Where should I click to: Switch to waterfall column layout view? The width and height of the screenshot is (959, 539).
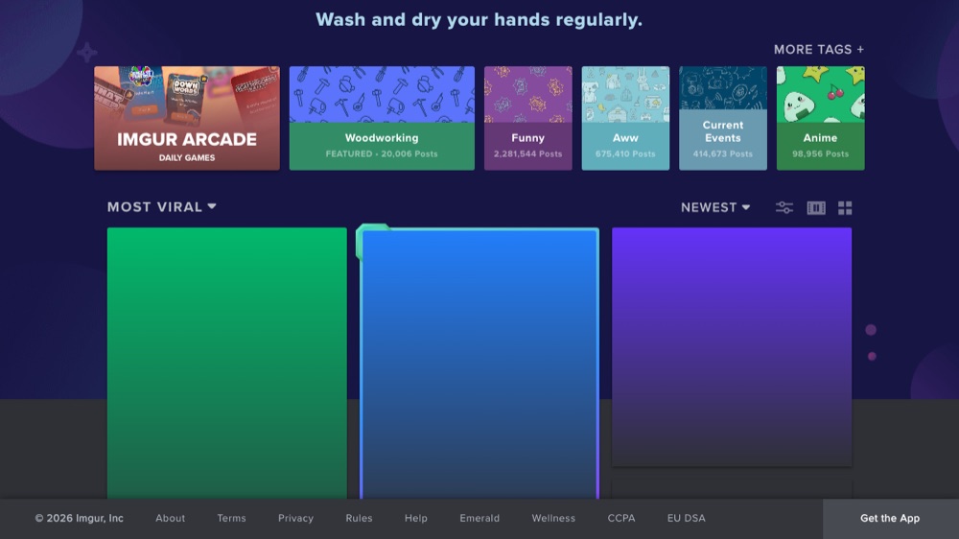click(816, 207)
